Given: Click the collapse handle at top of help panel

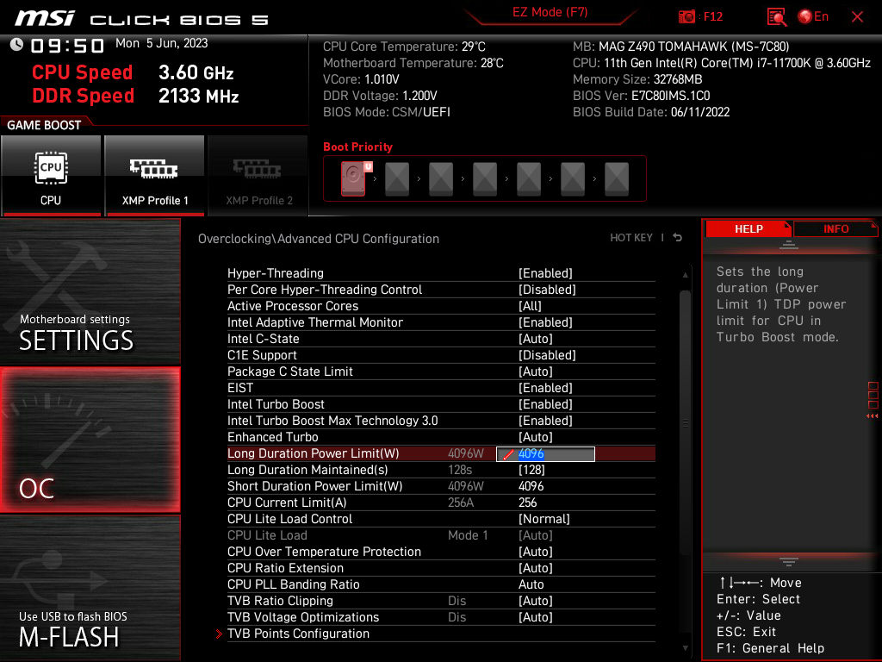Looking at the screenshot, I should [789, 244].
